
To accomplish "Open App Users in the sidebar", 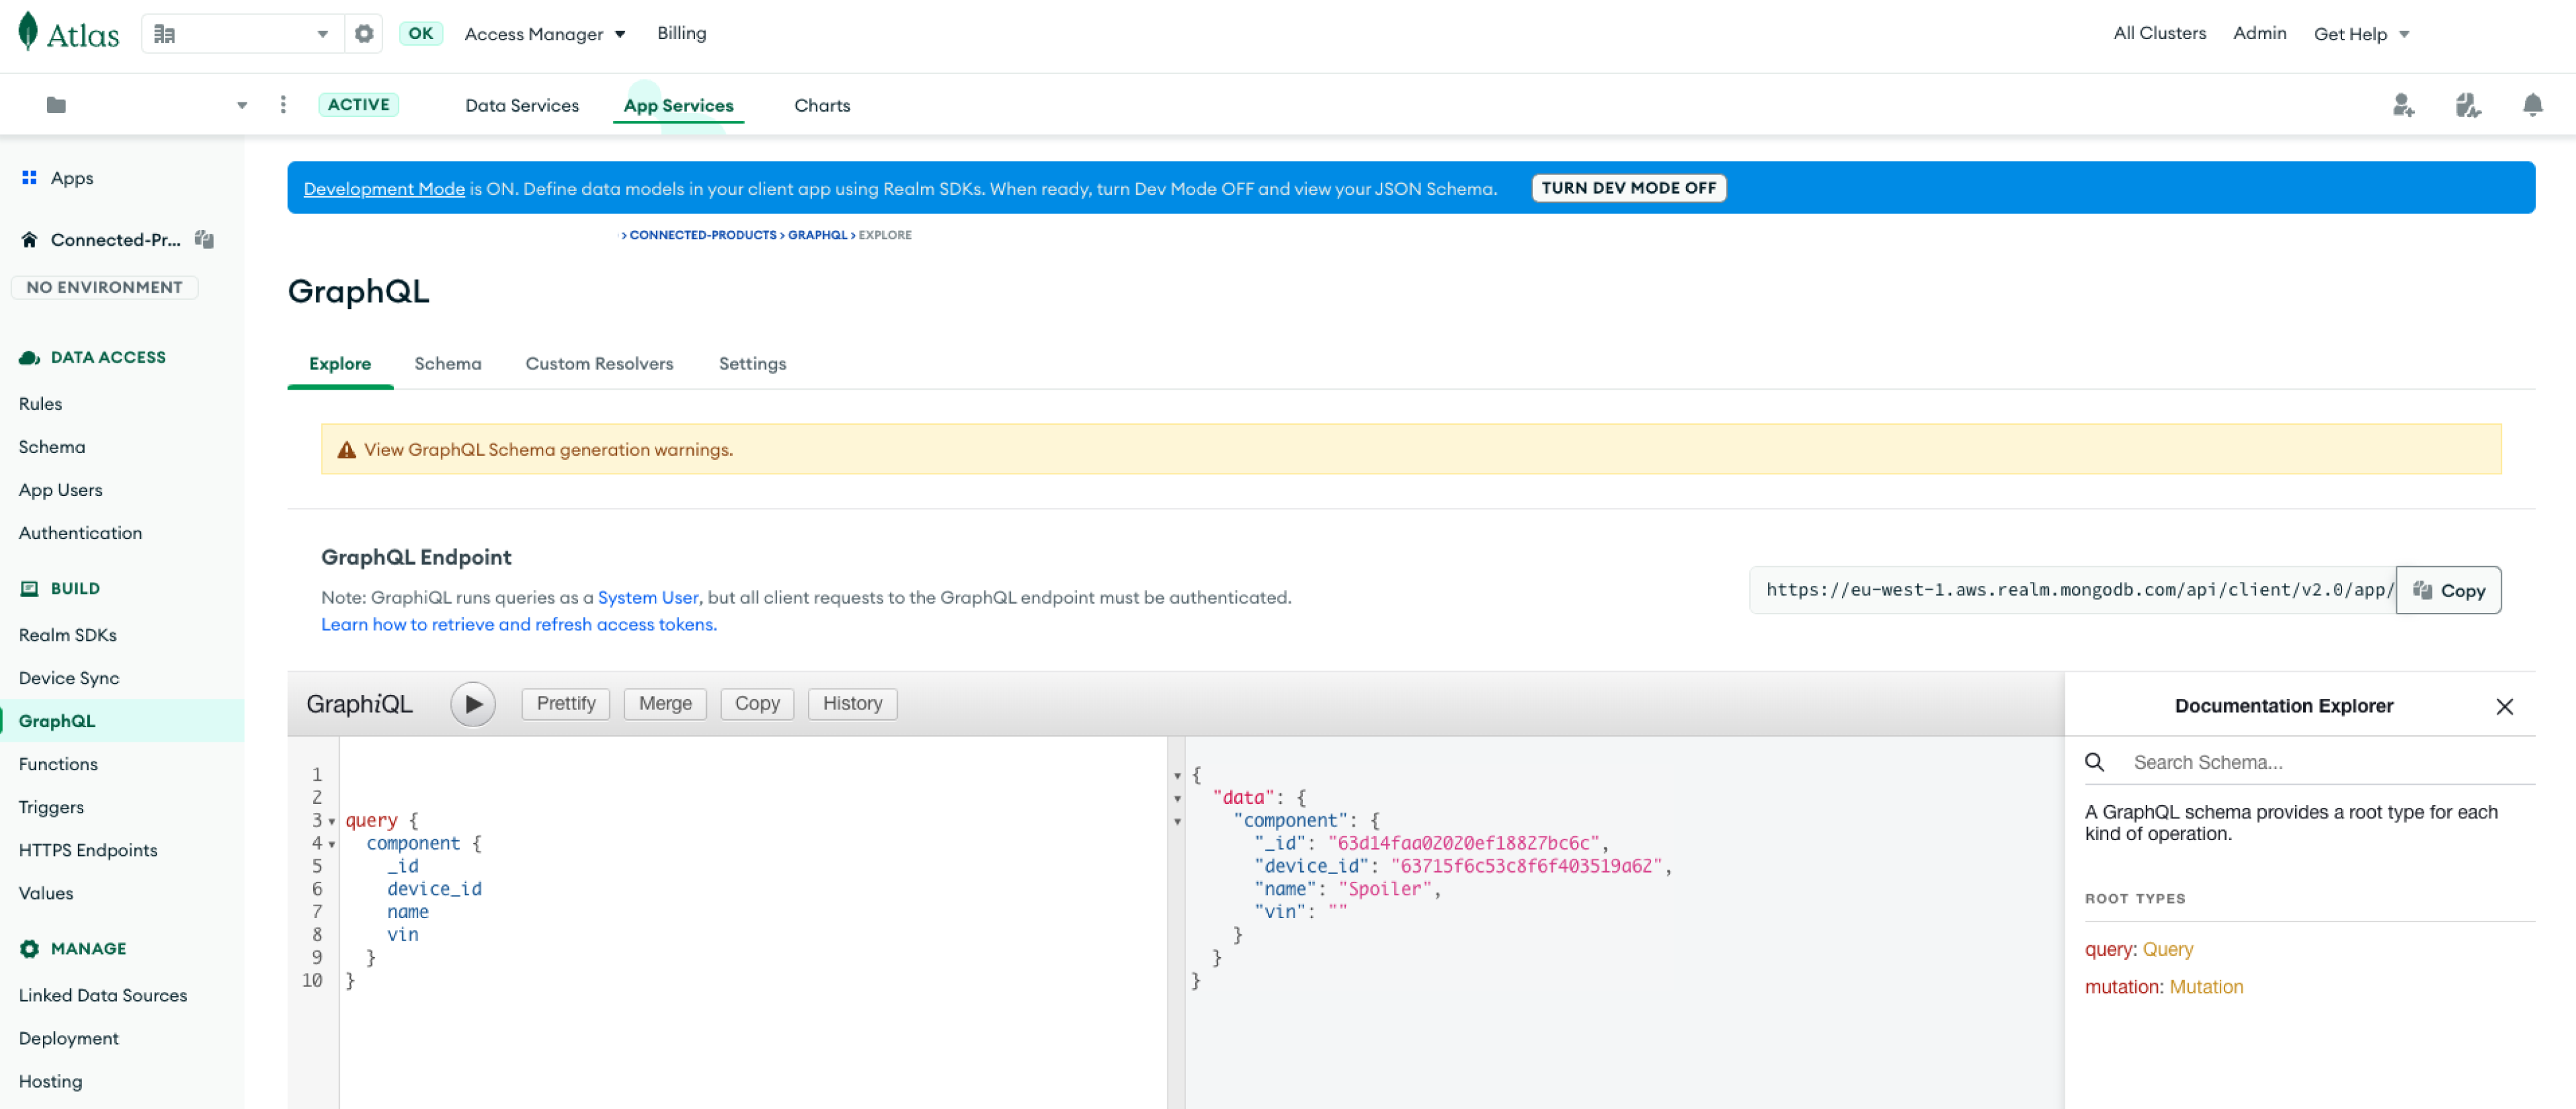I will pos(60,490).
